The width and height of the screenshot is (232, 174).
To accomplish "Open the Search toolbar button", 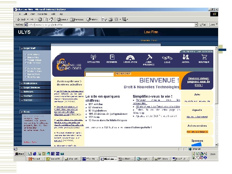I will click(62, 19).
